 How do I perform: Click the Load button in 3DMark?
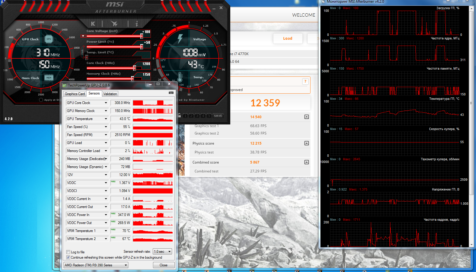288,39
